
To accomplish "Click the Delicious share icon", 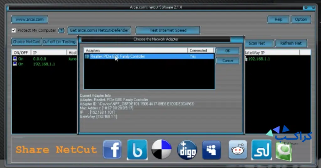I will pyautogui.click(x=161, y=150).
